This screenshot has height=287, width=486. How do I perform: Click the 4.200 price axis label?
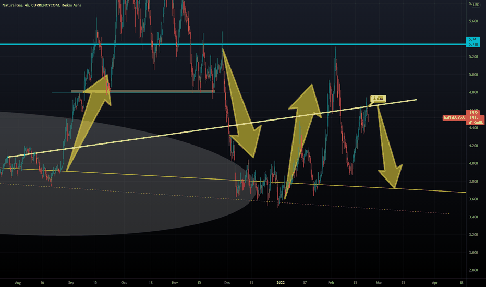pos(473,146)
